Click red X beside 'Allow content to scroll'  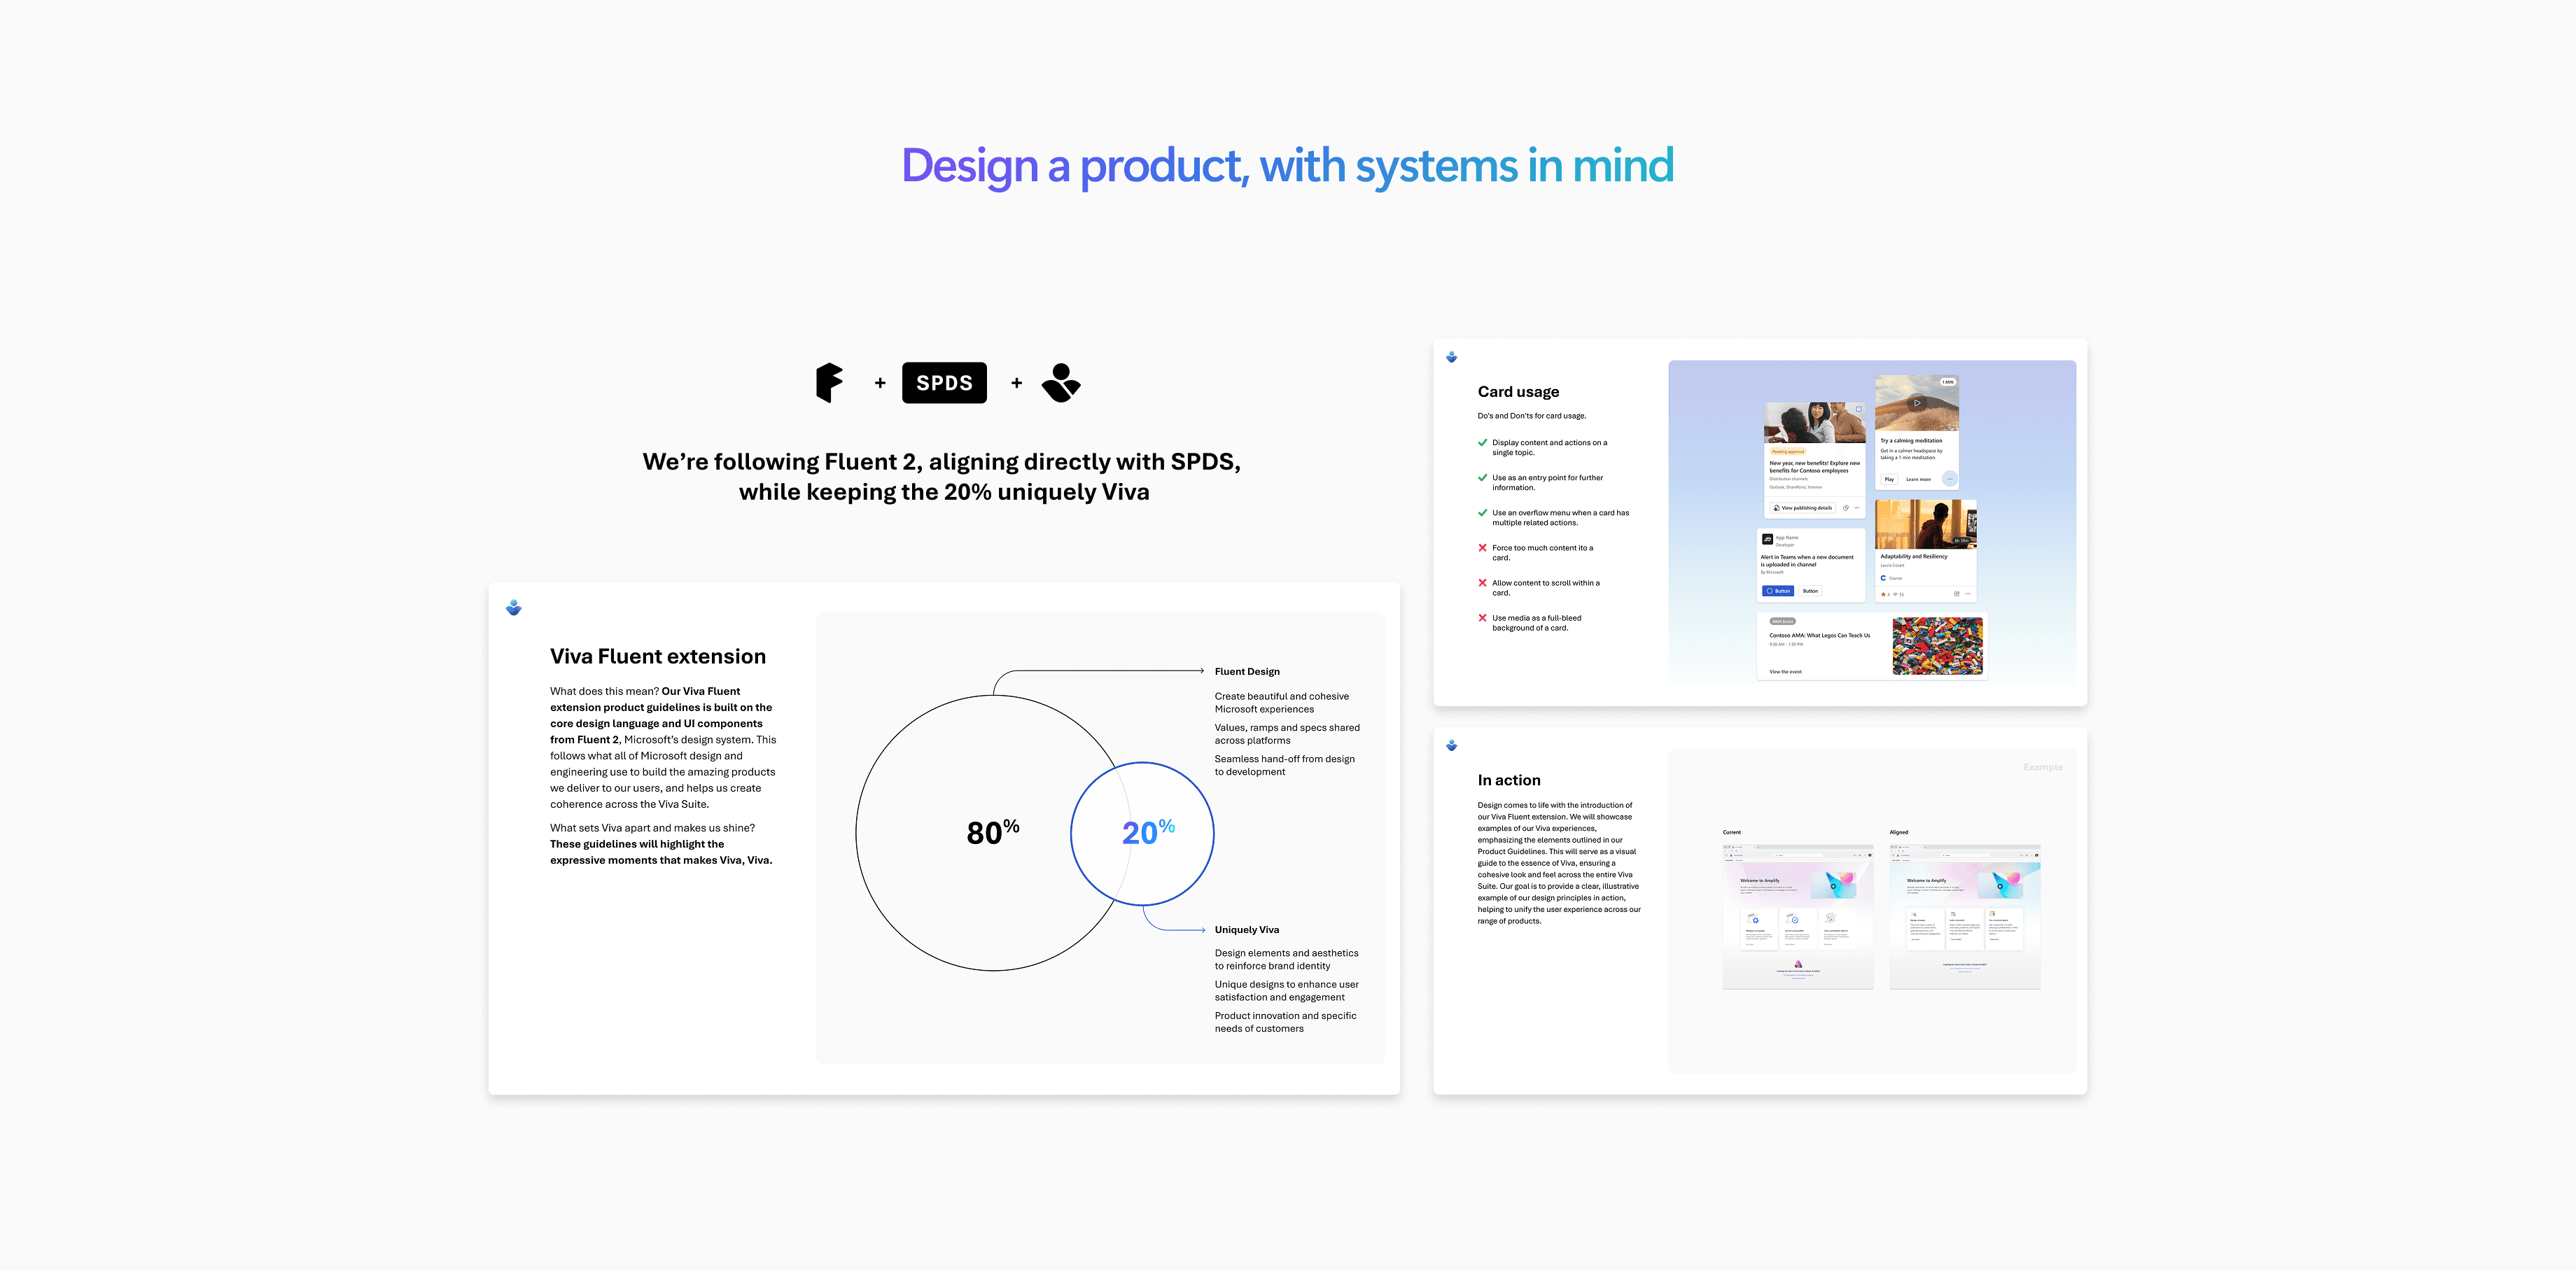coord(1482,582)
